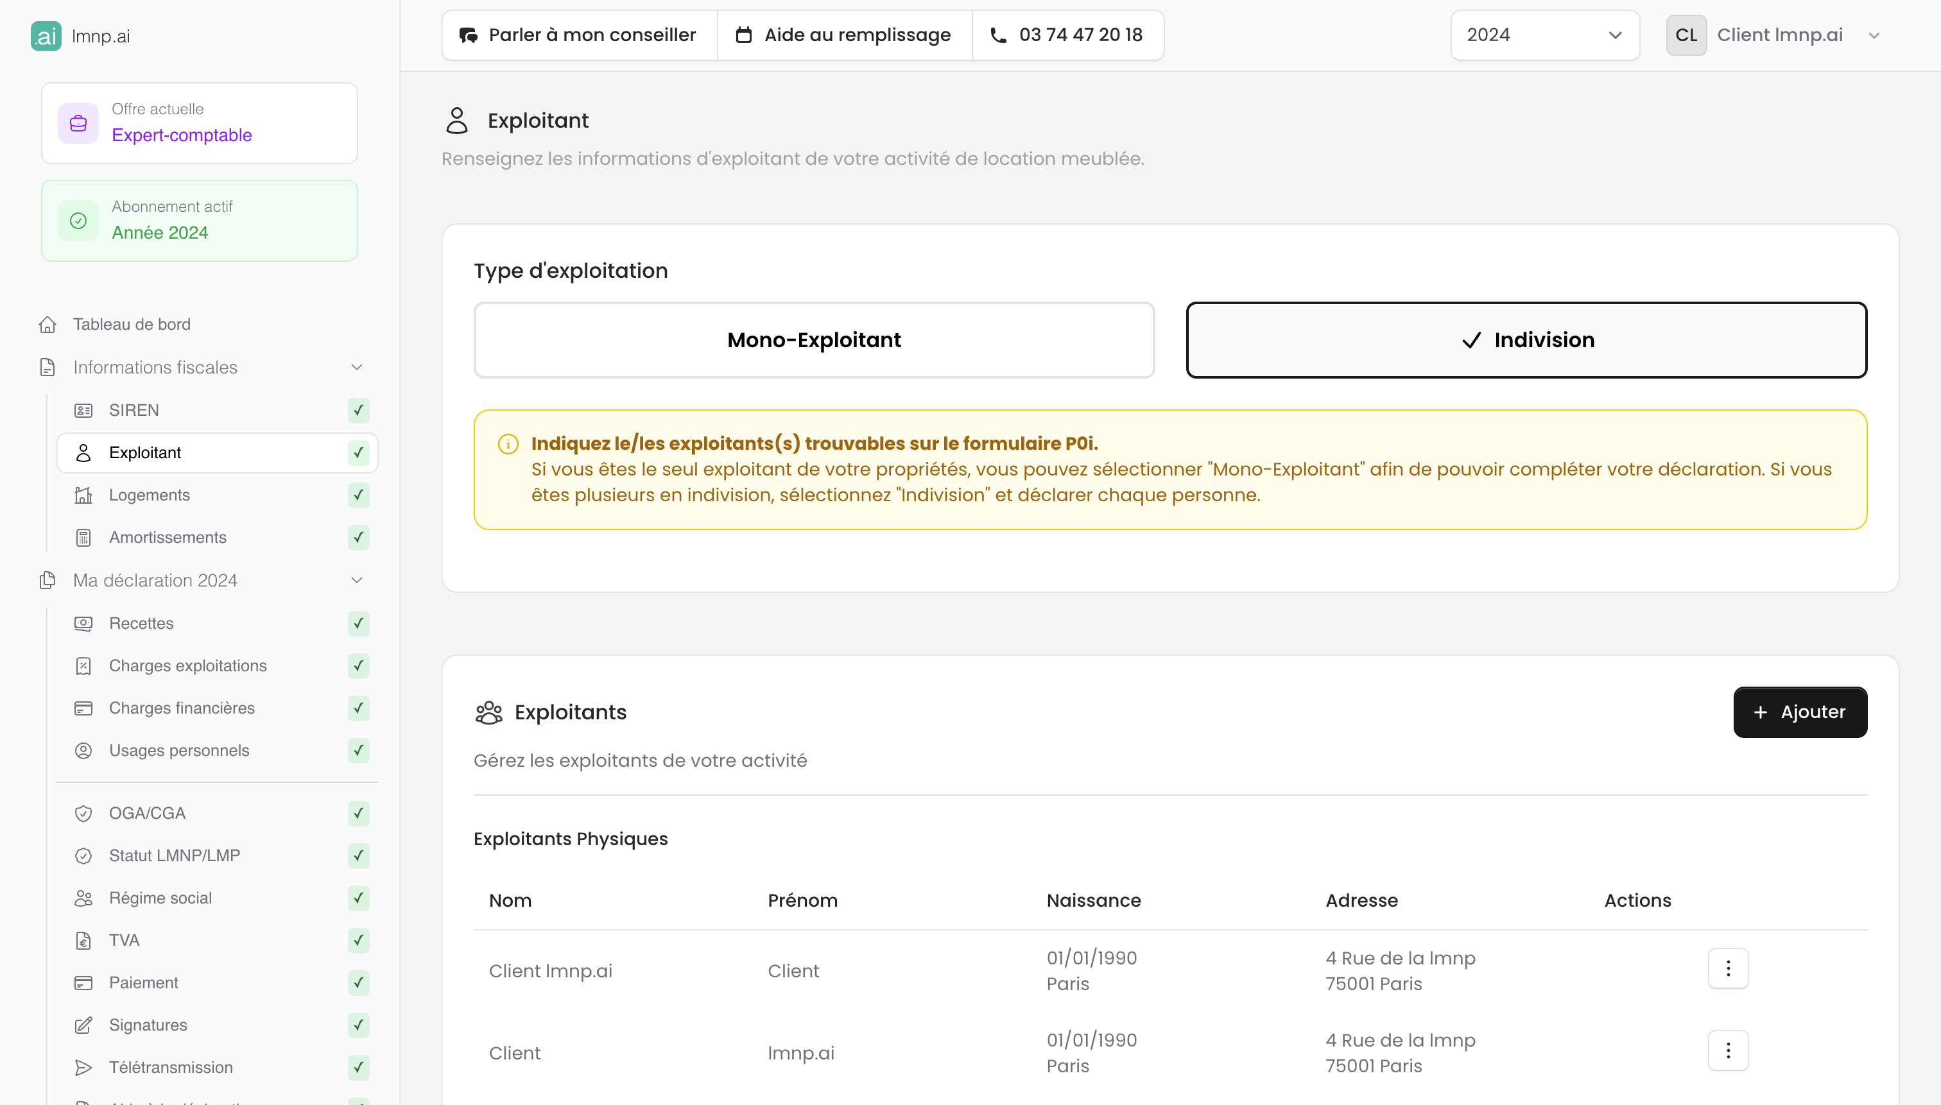The image size is (1941, 1105).
Task: Click the Logements building icon
Action: click(83, 495)
